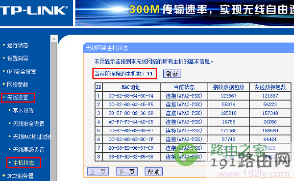Expand 网络参数 section

coord(18,84)
